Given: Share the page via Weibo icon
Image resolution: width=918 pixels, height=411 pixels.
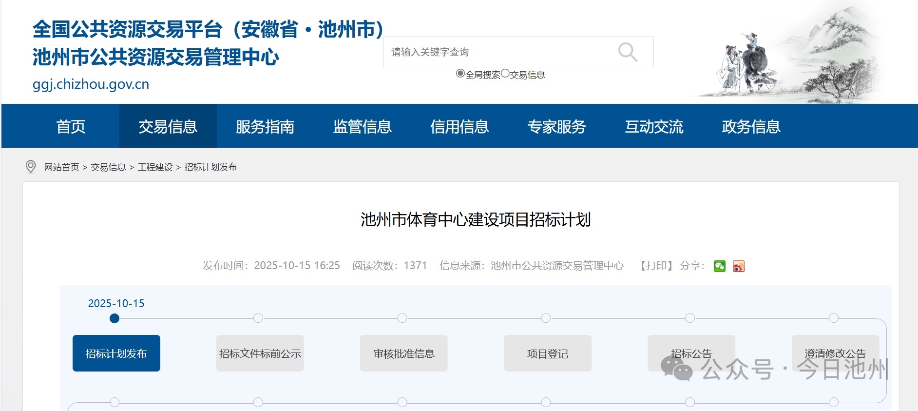Looking at the screenshot, I should (738, 266).
